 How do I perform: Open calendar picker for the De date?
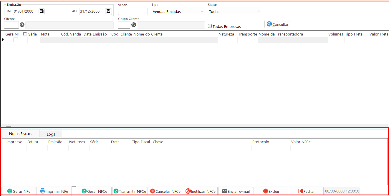pos(42,11)
